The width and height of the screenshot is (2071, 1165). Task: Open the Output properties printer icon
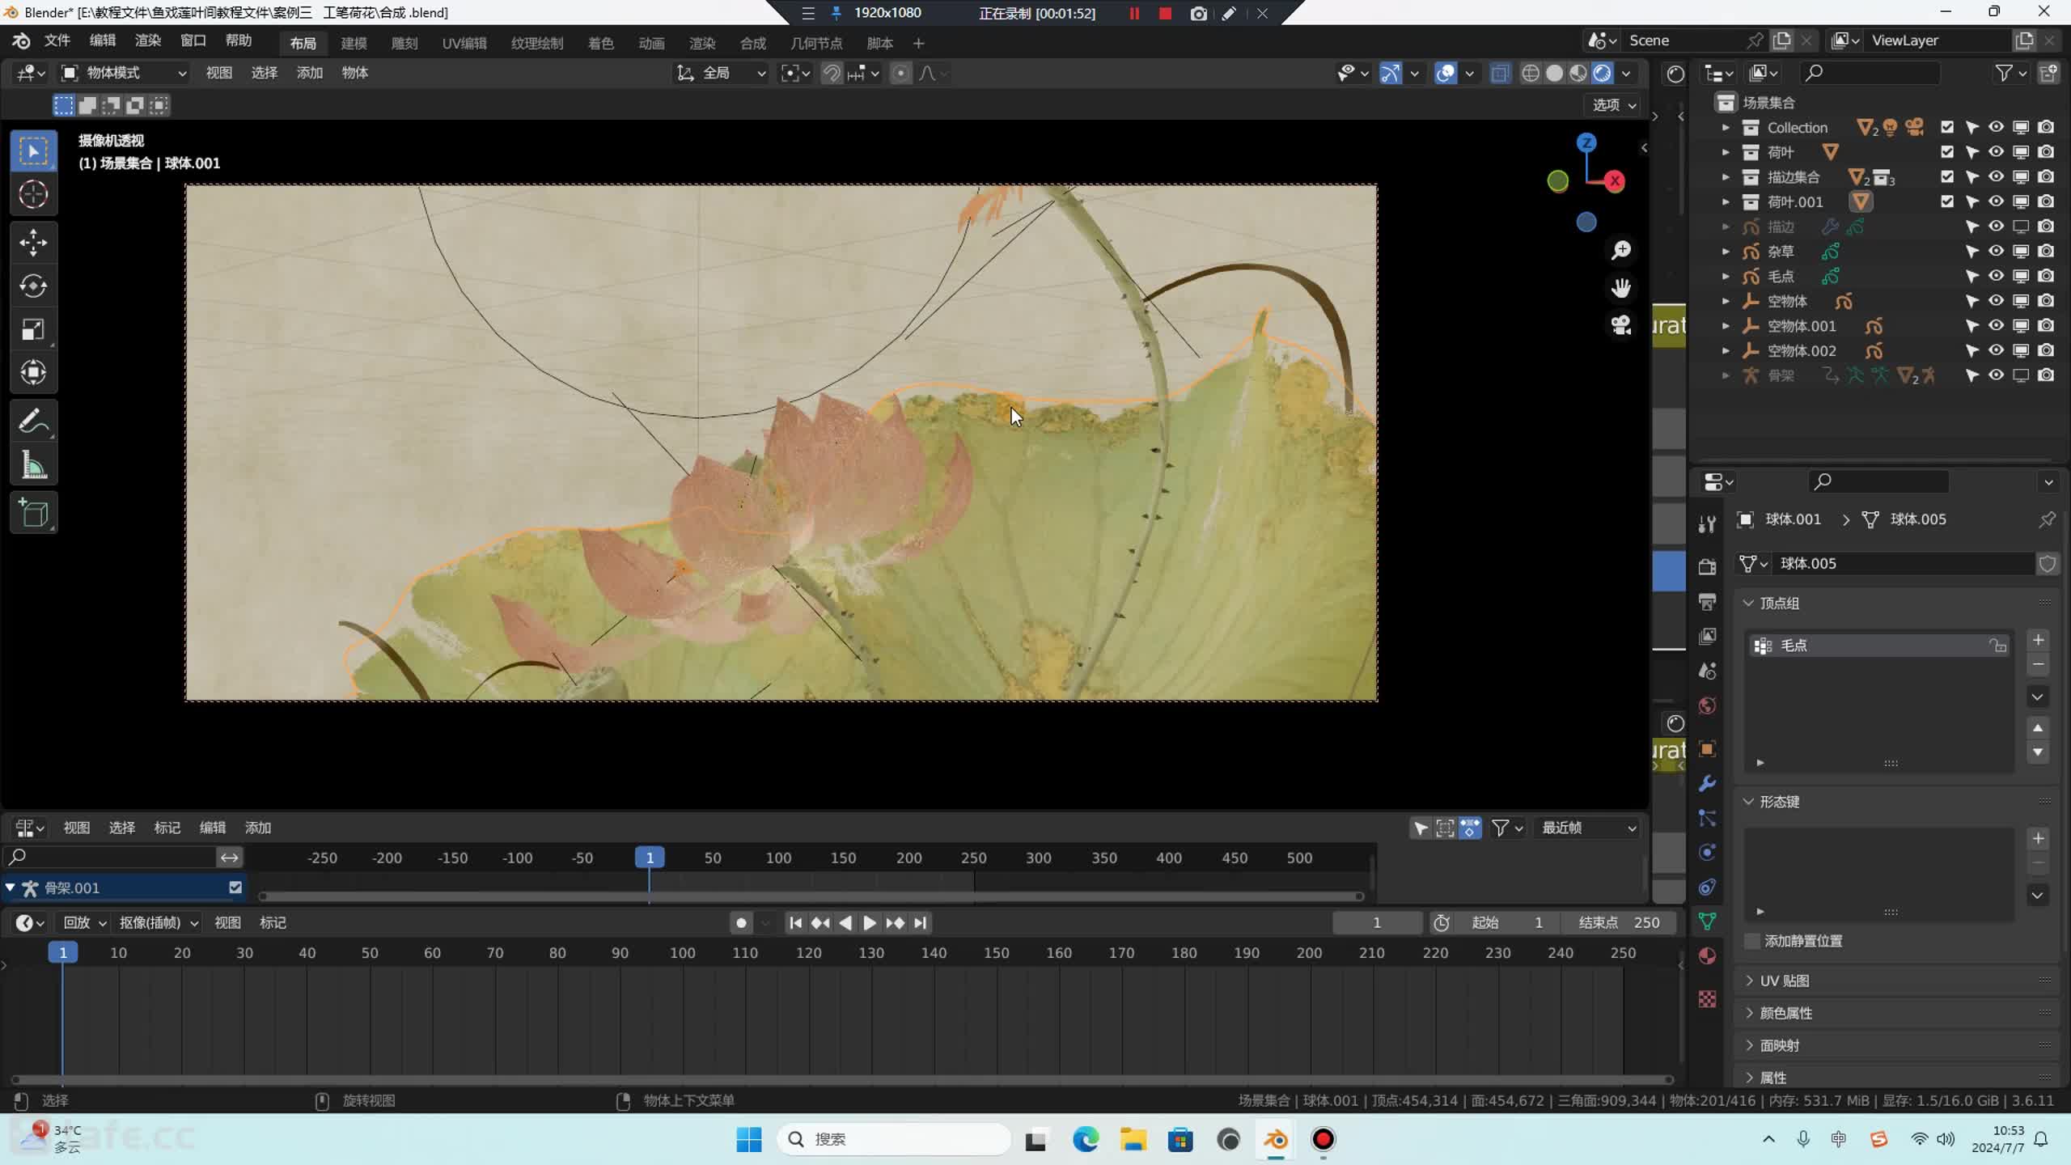(1707, 601)
